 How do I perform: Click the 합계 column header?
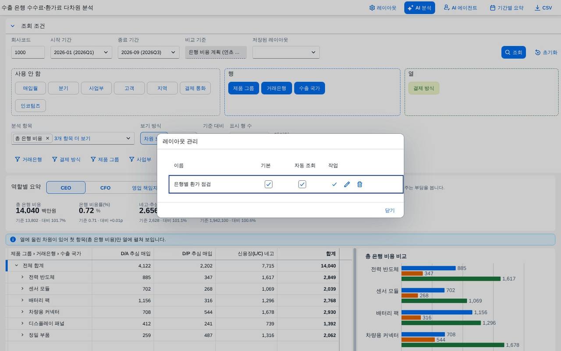308,254
